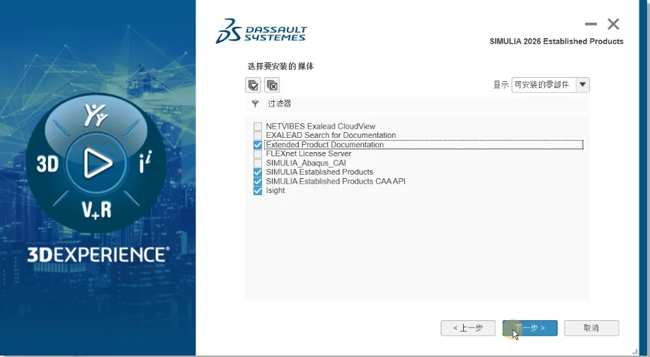This screenshot has height=357, width=650.
Task: Click the 3D quadrant of the compass
Action: pos(47,164)
